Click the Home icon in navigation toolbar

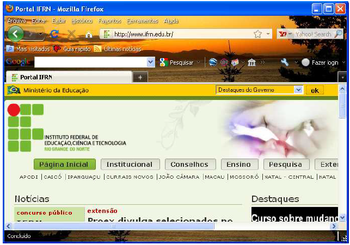[x=88, y=34]
